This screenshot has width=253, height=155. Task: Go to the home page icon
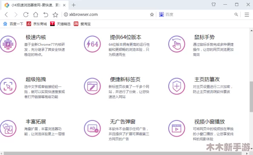[x=36, y=15]
